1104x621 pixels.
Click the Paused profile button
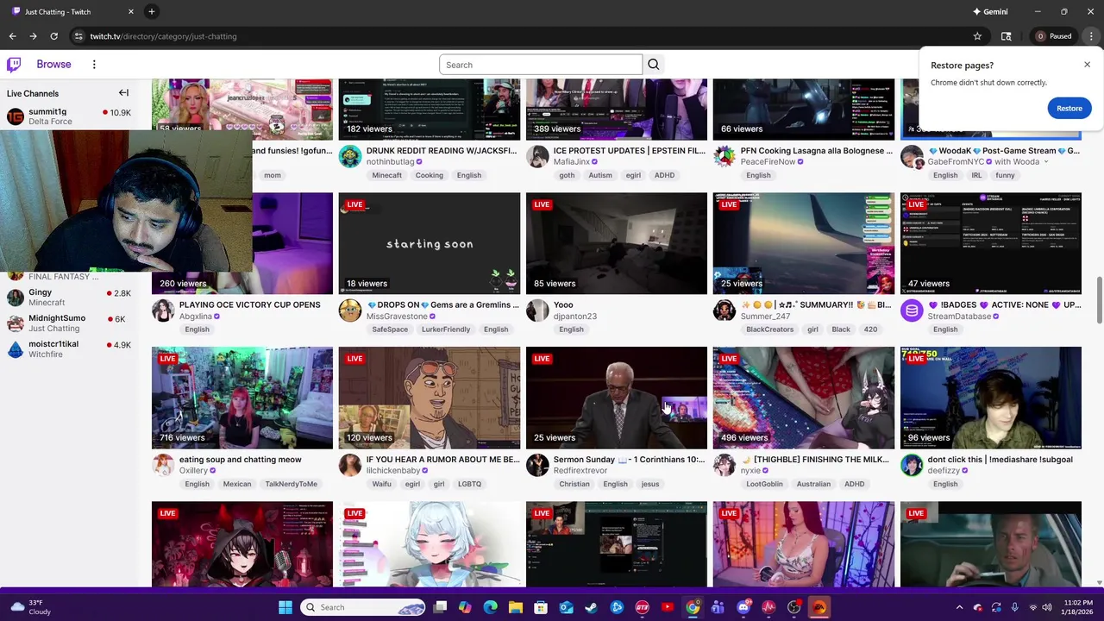click(1054, 36)
